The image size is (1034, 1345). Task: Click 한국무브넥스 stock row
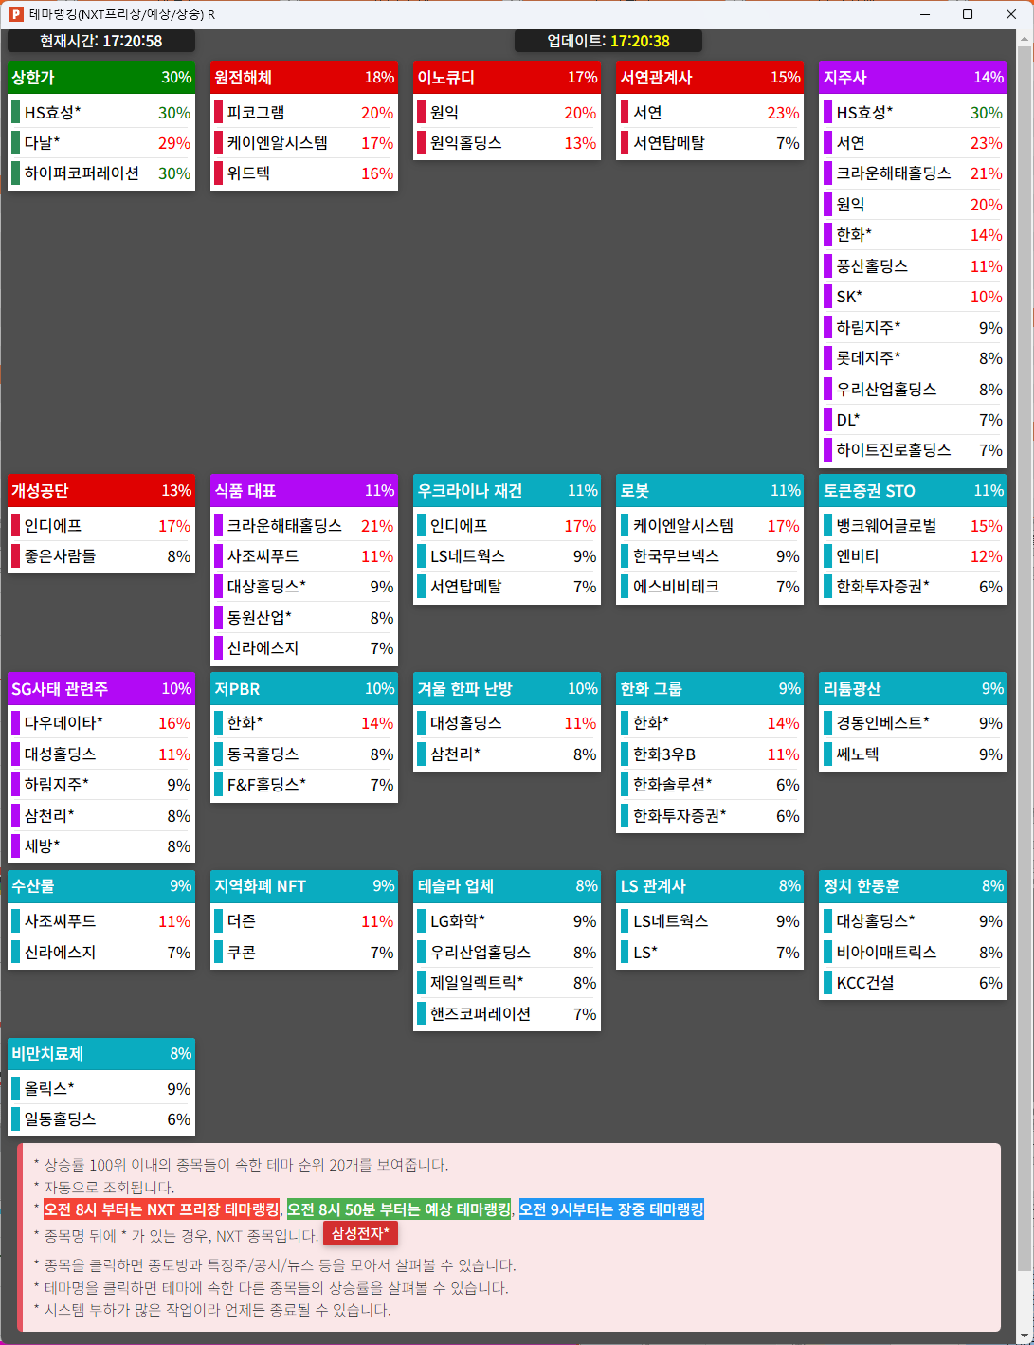coord(710,556)
